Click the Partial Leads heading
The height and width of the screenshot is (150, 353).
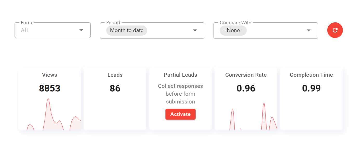(181, 75)
